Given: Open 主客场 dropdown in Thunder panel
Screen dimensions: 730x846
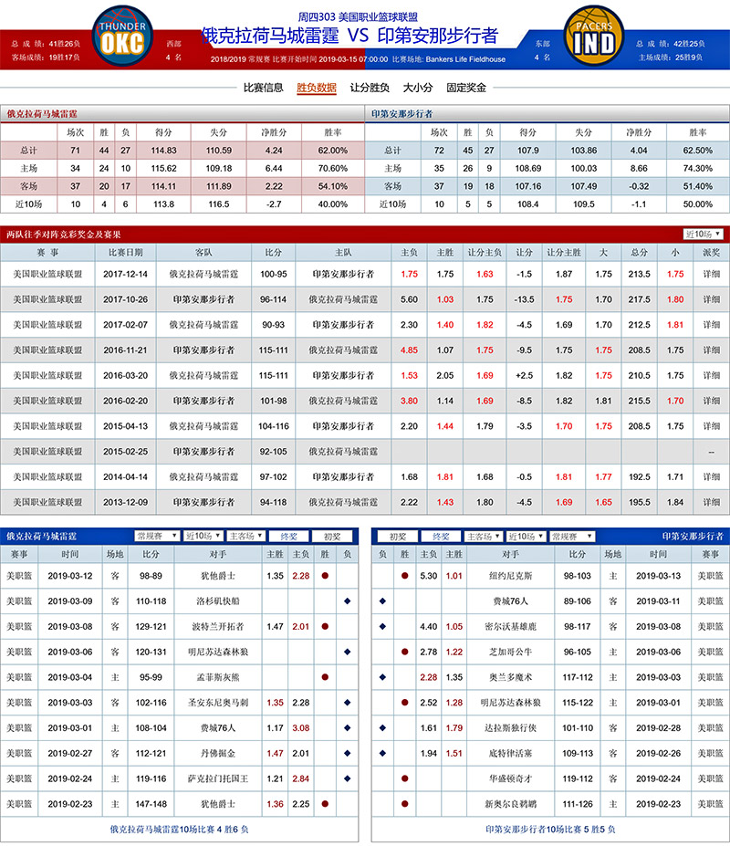Looking at the screenshot, I should 245,537.
